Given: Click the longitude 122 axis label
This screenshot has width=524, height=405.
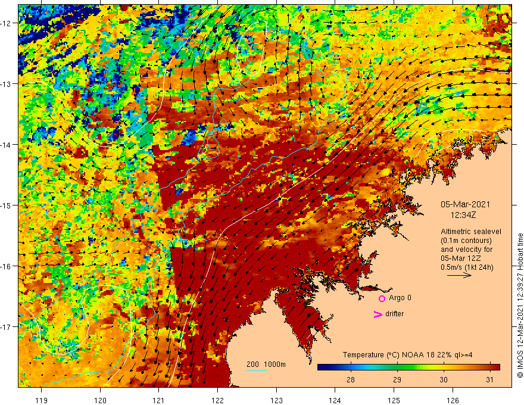Looking at the screenshot, I should click(217, 400).
